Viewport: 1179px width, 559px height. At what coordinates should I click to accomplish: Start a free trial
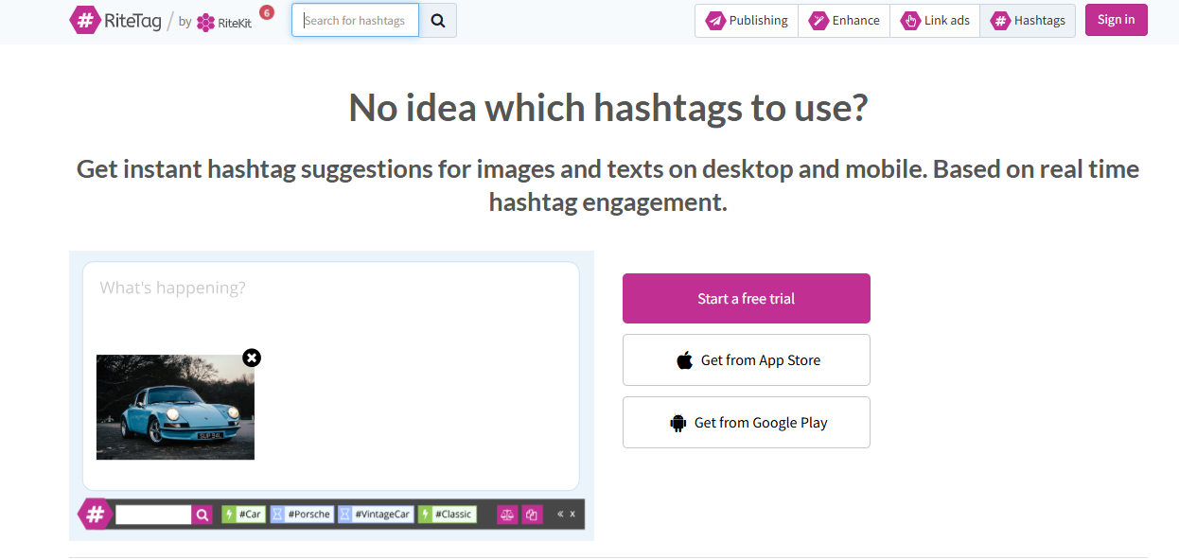(746, 299)
